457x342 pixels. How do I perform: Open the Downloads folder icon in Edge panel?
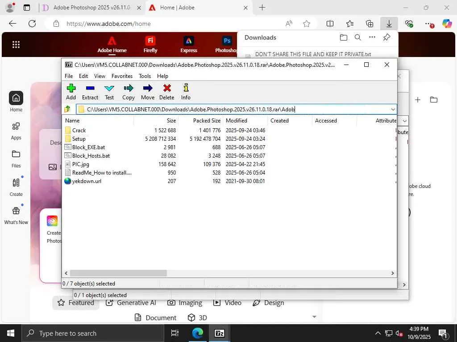tap(344, 37)
